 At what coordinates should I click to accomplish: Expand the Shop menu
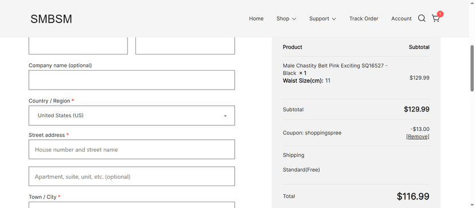(286, 18)
